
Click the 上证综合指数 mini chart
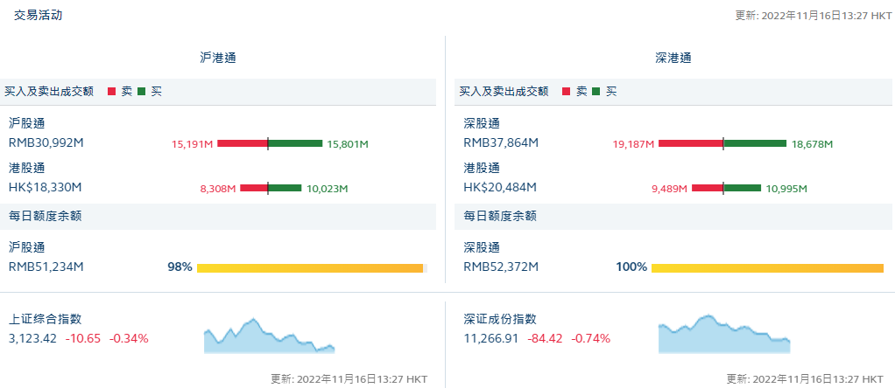pyautogui.click(x=269, y=336)
